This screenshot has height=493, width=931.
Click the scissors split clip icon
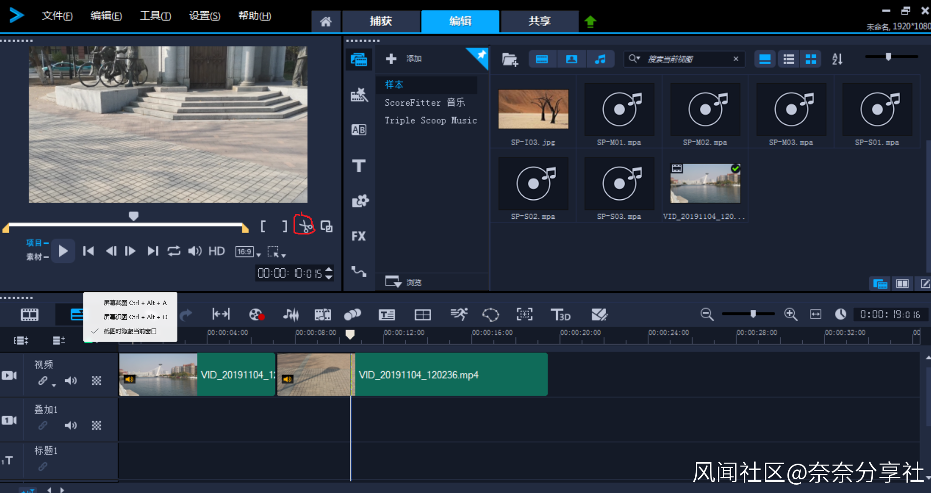(x=305, y=226)
